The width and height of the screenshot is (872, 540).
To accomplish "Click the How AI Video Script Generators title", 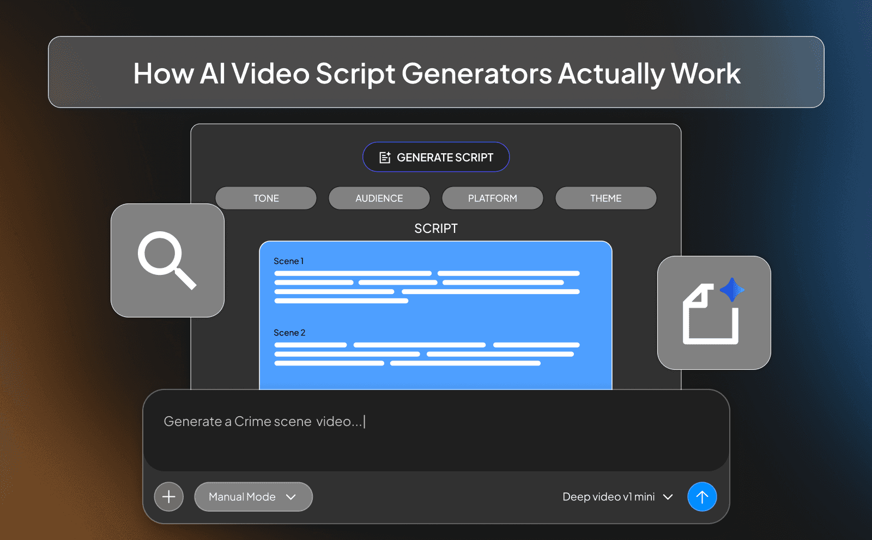I will pos(437,74).
